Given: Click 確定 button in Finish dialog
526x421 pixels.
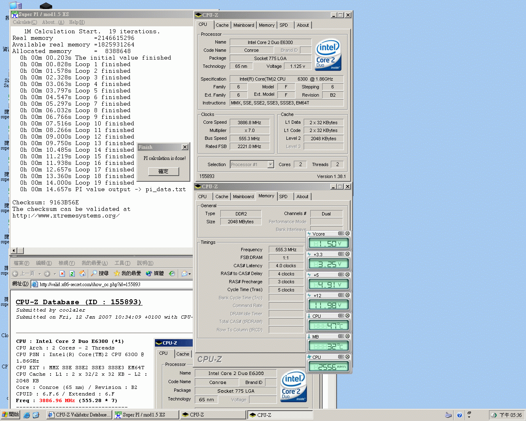Looking at the screenshot, I should tap(164, 171).
